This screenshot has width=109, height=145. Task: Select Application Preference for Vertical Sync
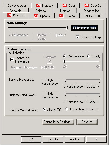click(x=67, y=109)
